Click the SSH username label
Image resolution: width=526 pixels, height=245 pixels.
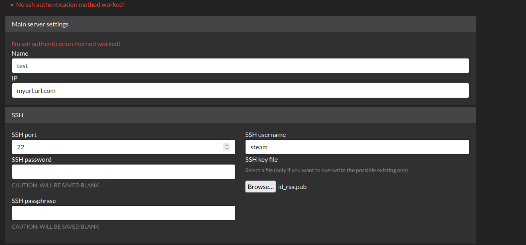[x=266, y=135]
